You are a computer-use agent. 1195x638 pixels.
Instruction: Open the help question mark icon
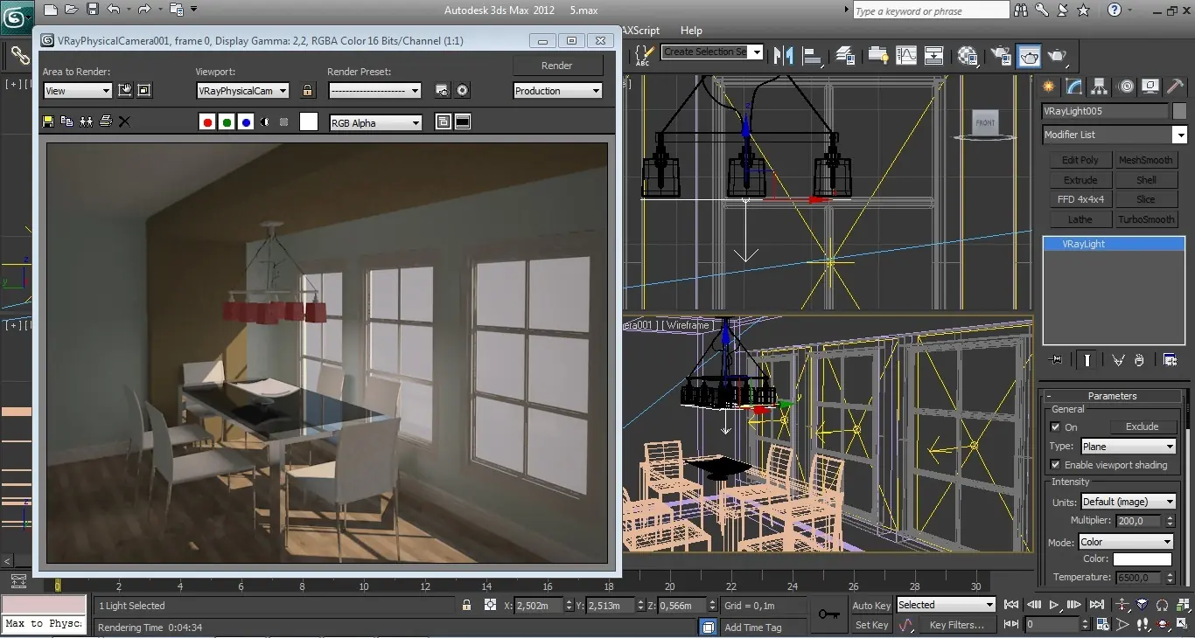tap(1115, 10)
